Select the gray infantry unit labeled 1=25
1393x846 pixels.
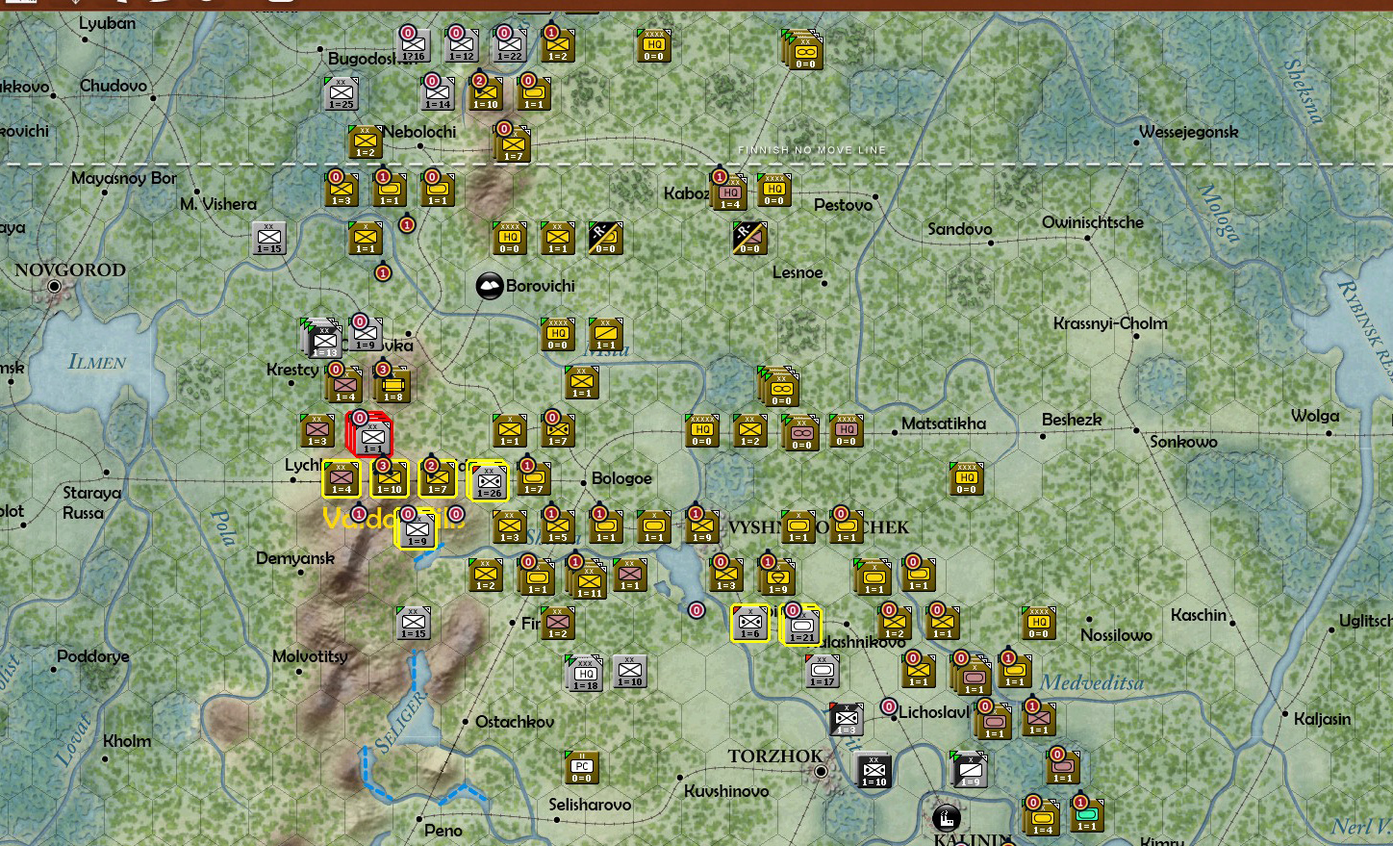point(342,93)
